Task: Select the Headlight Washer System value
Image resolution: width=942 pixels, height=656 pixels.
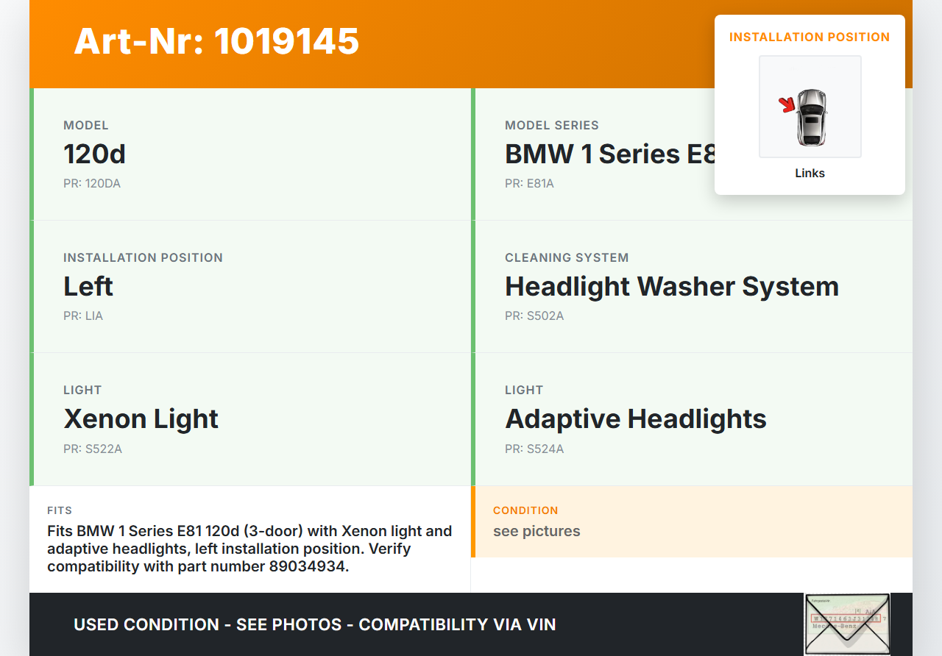Action: click(x=671, y=286)
